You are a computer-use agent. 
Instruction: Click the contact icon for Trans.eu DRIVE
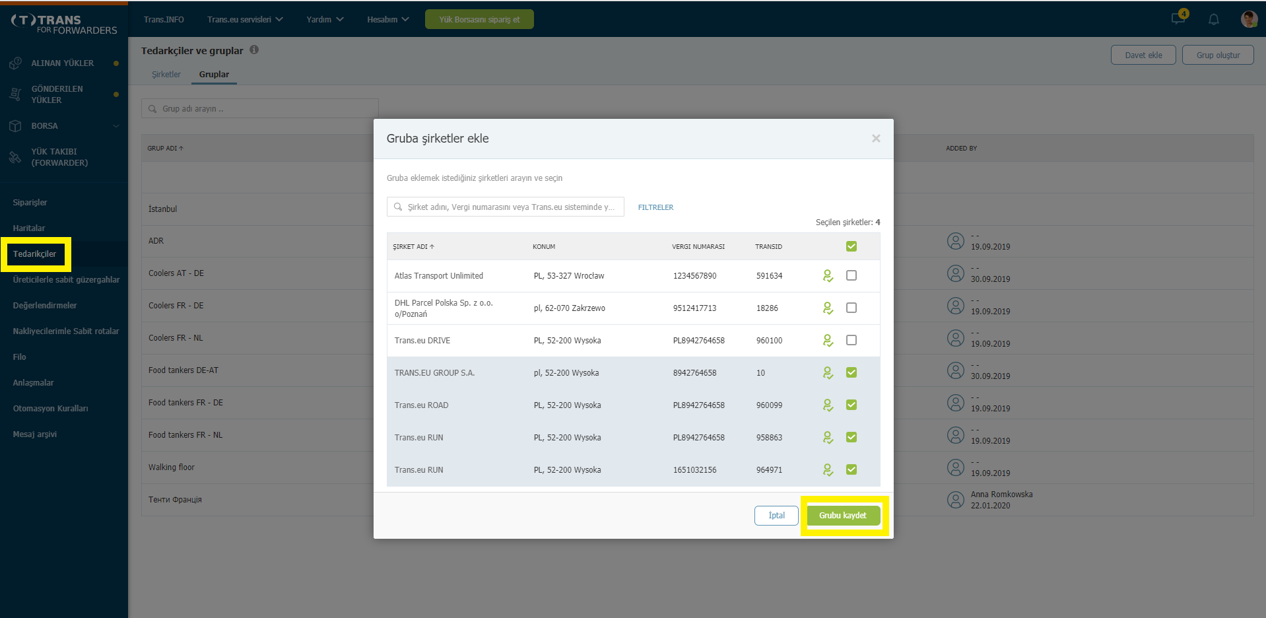[828, 341]
